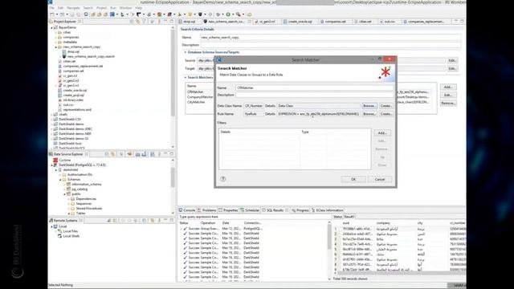Click the green circle run toolbar icon
Image resolution: width=514 pixels, height=289 pixels.
coord(228,14)
